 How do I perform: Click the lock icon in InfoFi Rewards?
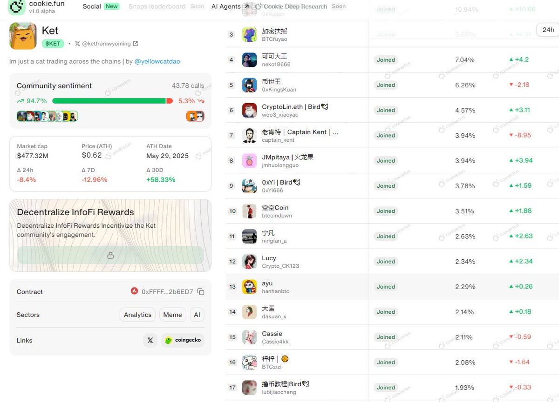pos(110,255)
